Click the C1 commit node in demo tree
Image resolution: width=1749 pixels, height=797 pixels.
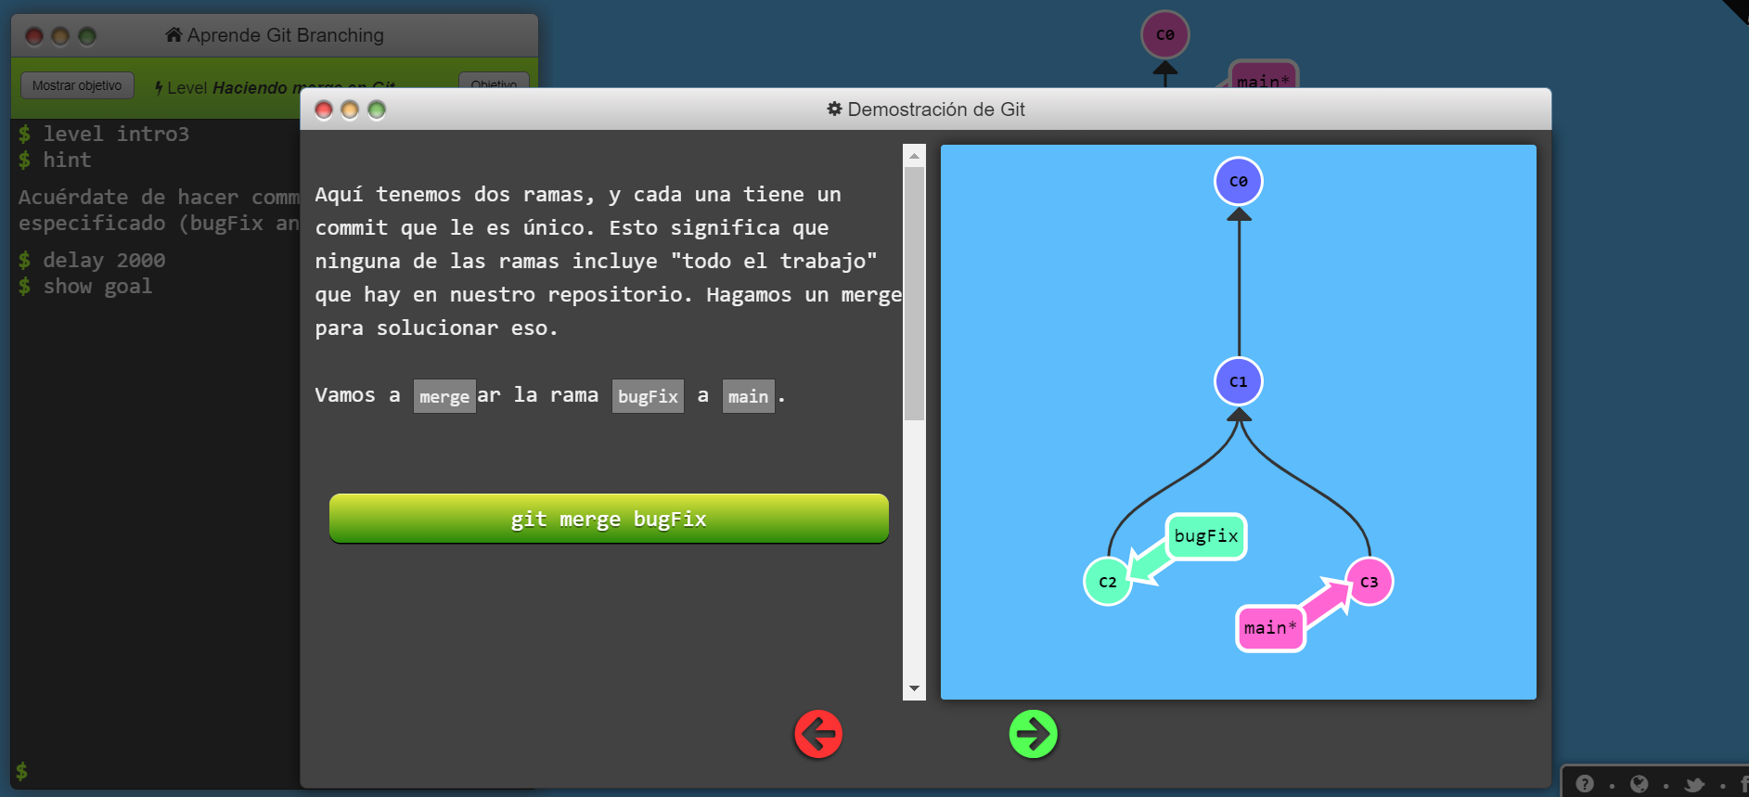point(1239,381)
